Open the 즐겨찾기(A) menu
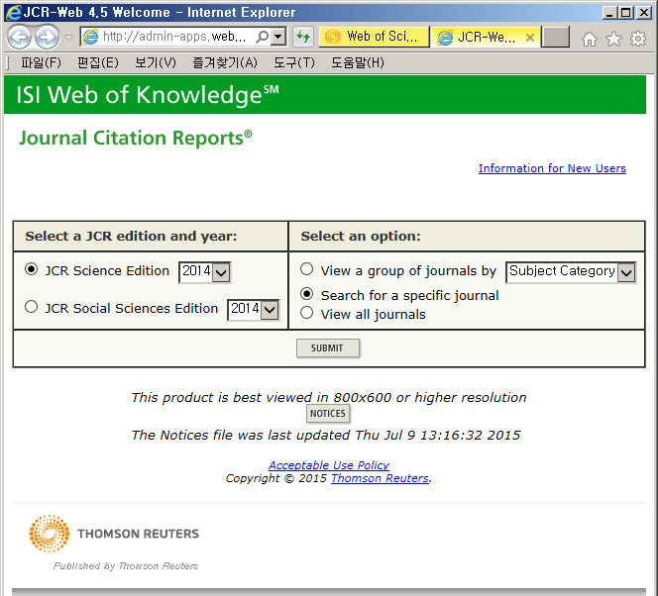This screenshot has width=658, height=596. pyautogui.click(x=225, y=63)
